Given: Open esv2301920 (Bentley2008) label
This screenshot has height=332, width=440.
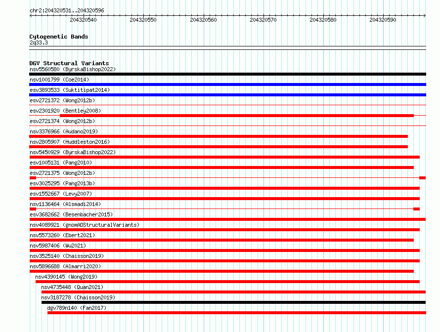Looking at the screenshot, I should tap(65, 111).
